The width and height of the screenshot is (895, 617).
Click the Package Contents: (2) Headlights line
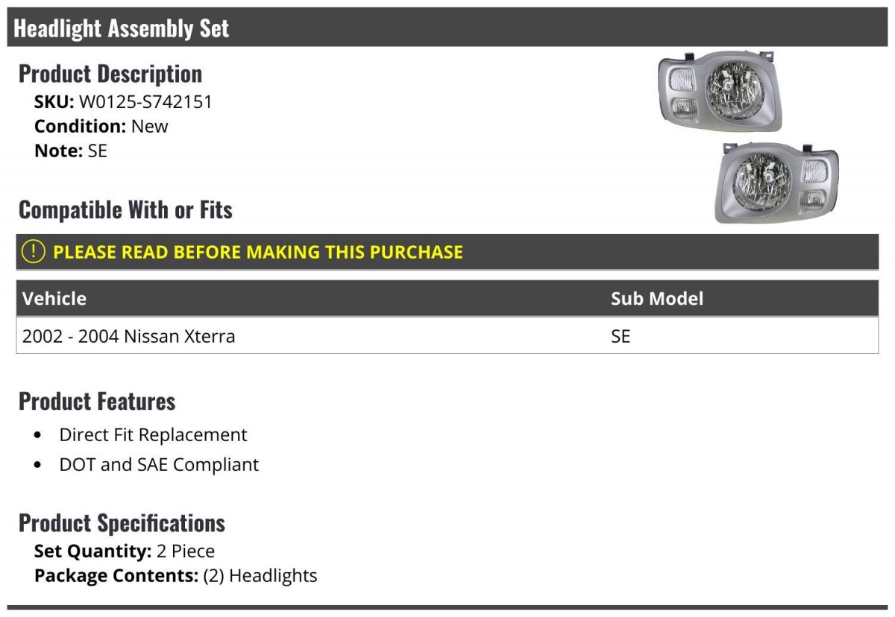coord(176,576)
